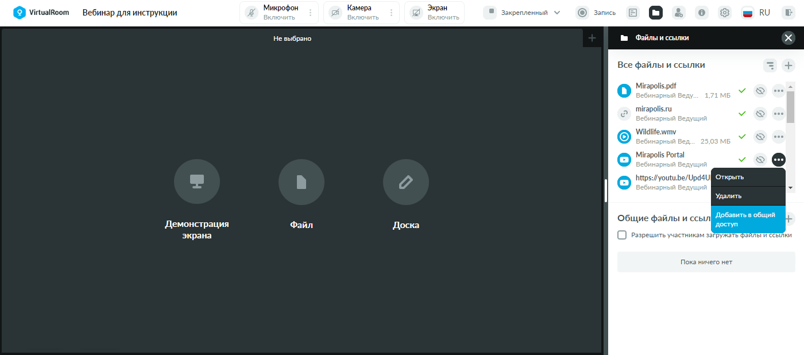Turn on the 'Экран' screen share button

point(416,13)
